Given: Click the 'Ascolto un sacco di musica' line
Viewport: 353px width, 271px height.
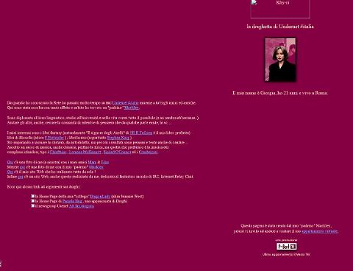Looking at the screenshot, I should pos(88,147).
